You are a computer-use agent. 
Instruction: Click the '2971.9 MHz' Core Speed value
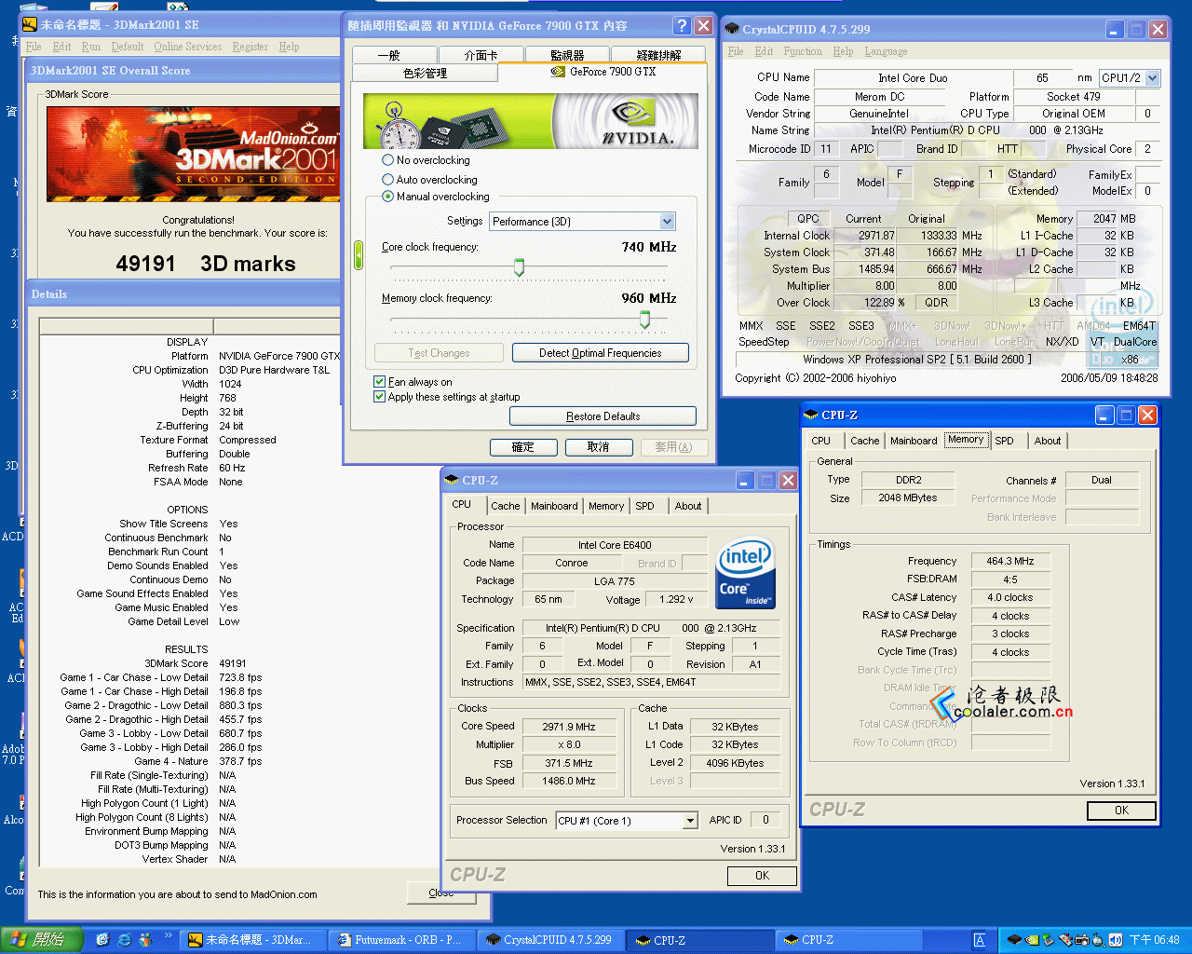click(x=569, y=727)
